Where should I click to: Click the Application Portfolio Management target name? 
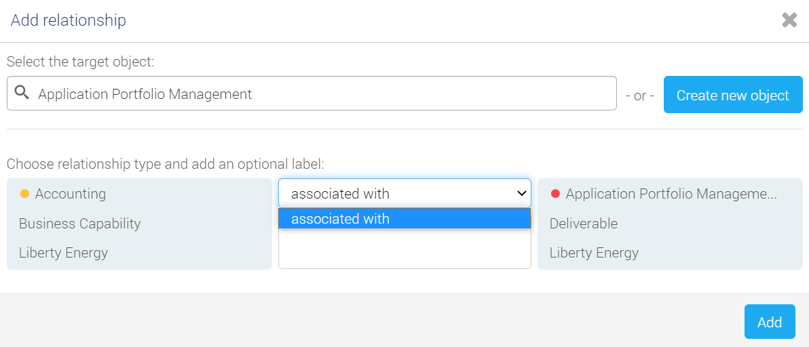671,194
